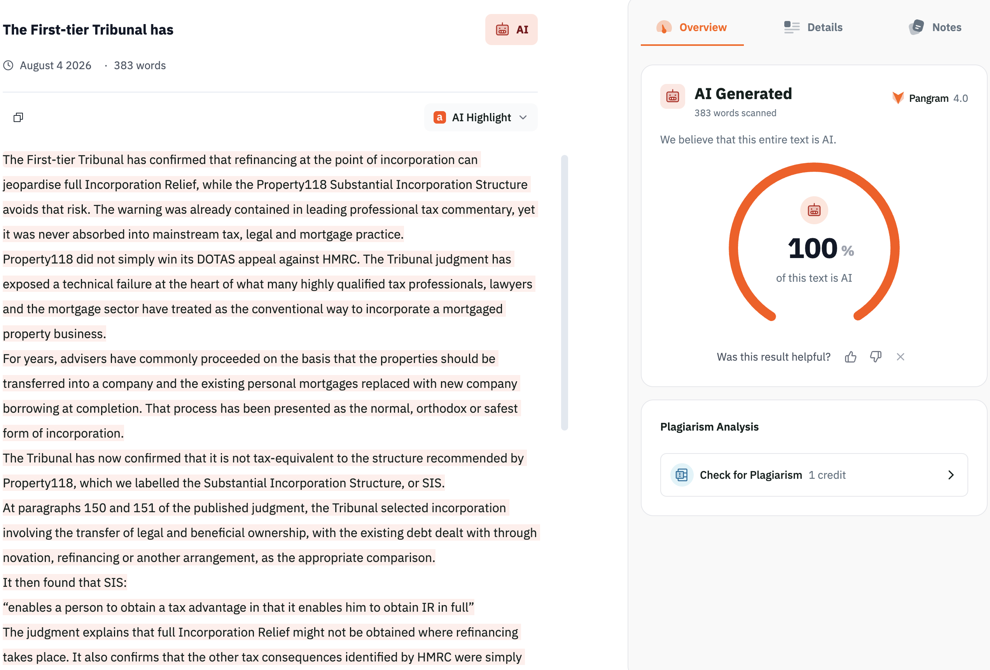
Task: Click '383 words scanned' text
Action: click(735, 113)
